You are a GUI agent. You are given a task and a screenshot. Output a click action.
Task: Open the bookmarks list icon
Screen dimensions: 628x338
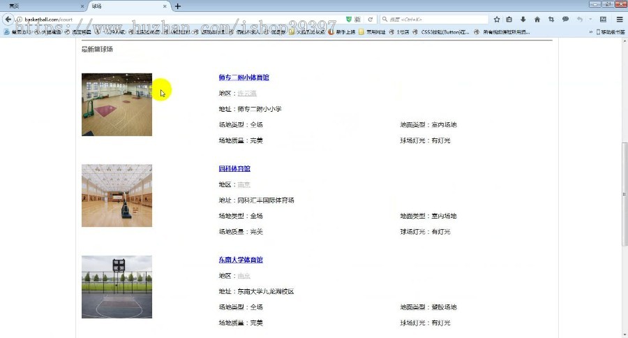(509, 20)
